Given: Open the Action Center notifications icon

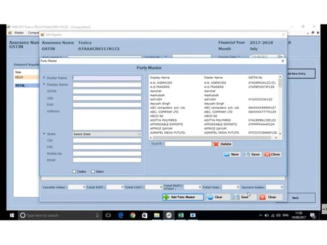Looking at the screenshot, I should point(313,216).
